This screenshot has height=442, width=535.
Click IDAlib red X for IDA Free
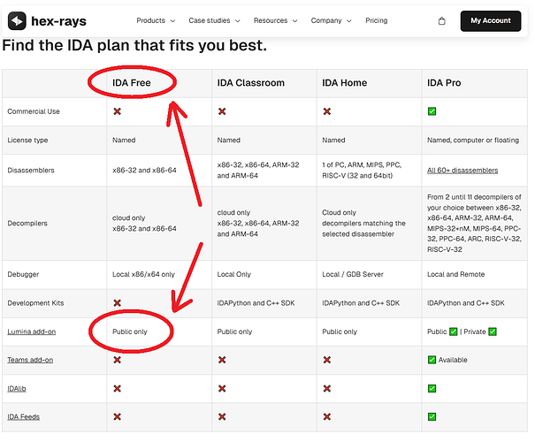pyautogui.click(x=117, y=388)
